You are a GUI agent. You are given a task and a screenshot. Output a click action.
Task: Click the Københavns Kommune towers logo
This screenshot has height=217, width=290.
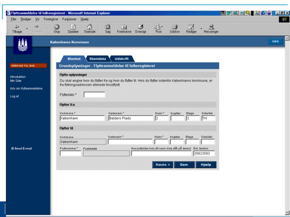click(23, 45)
